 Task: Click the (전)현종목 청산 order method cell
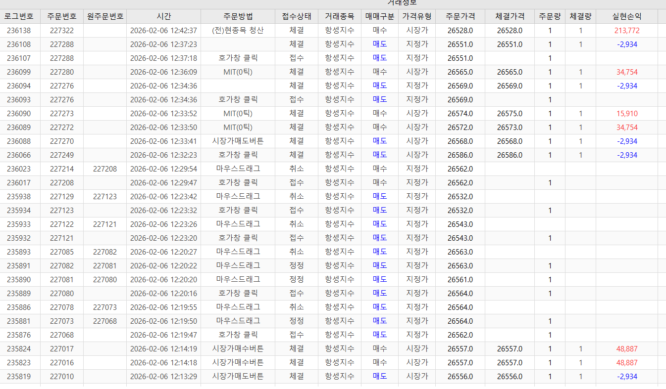coord(238,30)
